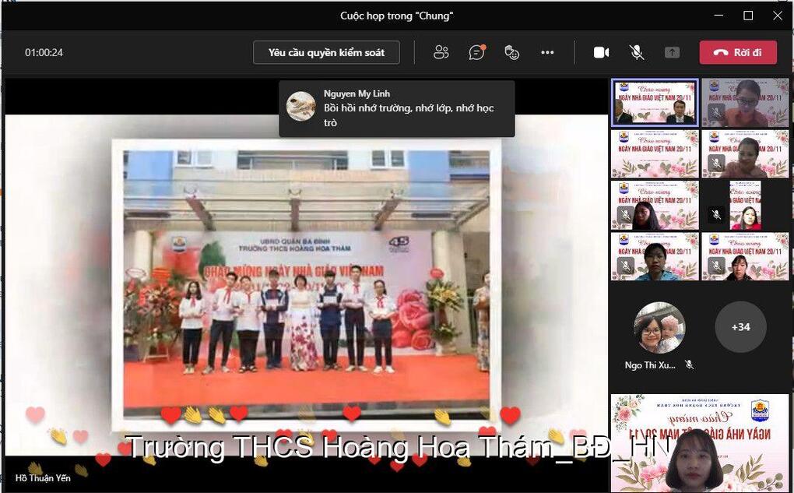Click the shared photo of students on stage
This screenshot has width=794, height=493.
point(307,285)
